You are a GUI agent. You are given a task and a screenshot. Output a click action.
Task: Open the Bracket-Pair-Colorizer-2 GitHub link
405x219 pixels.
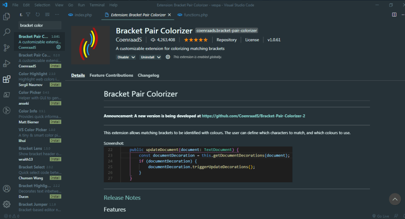click(254, 116)
